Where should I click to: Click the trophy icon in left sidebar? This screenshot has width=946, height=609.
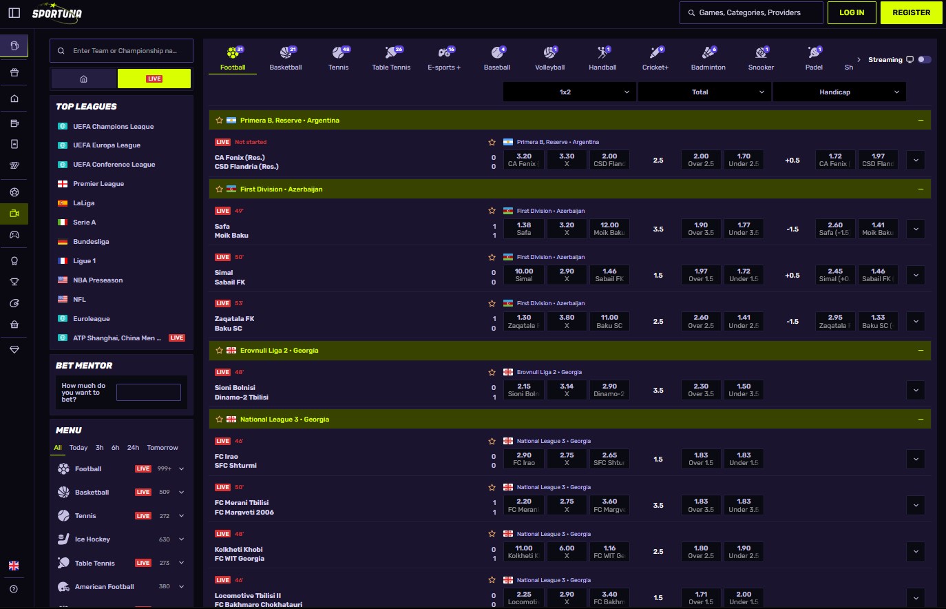[14, 281]
